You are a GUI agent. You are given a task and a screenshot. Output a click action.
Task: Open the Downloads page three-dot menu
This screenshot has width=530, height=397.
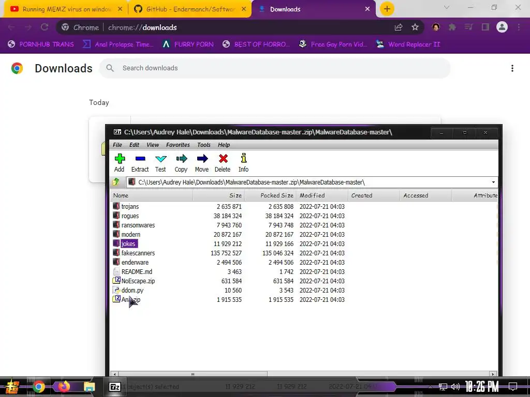tap(512, 68)
